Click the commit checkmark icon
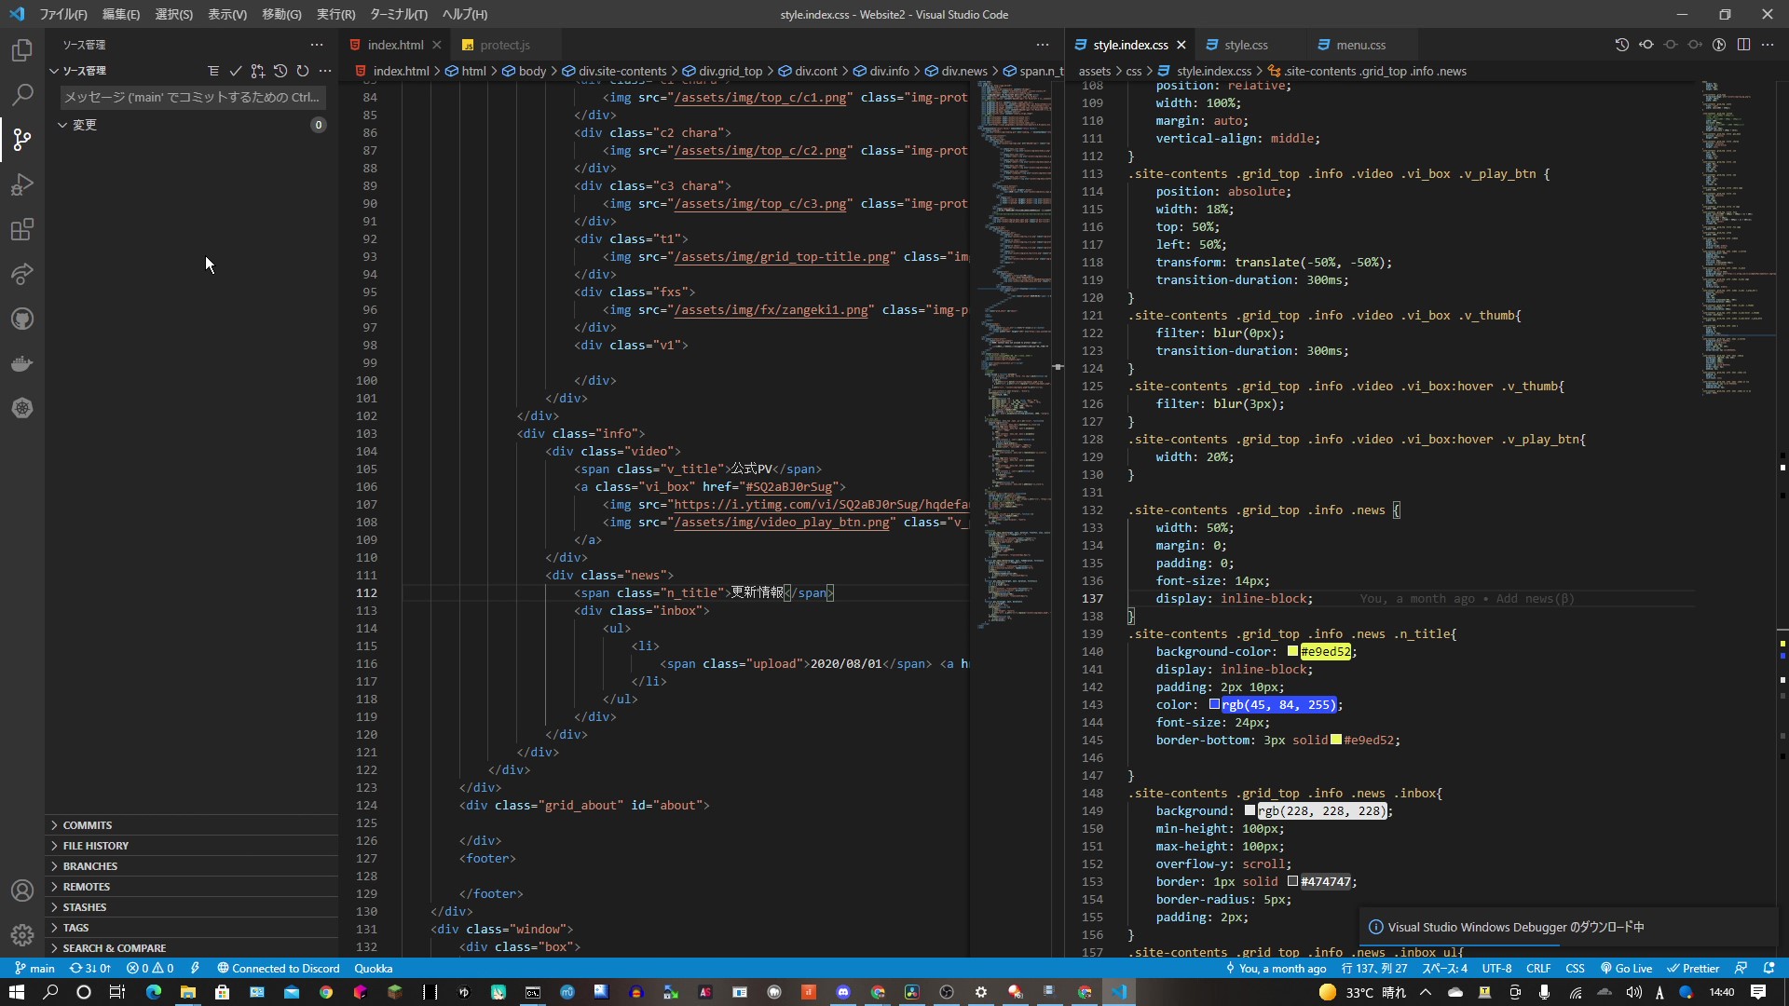1789x1006 pixels. point(236,71)
